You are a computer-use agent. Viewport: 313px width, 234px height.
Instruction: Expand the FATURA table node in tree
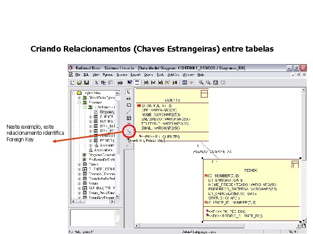point(90,122)
